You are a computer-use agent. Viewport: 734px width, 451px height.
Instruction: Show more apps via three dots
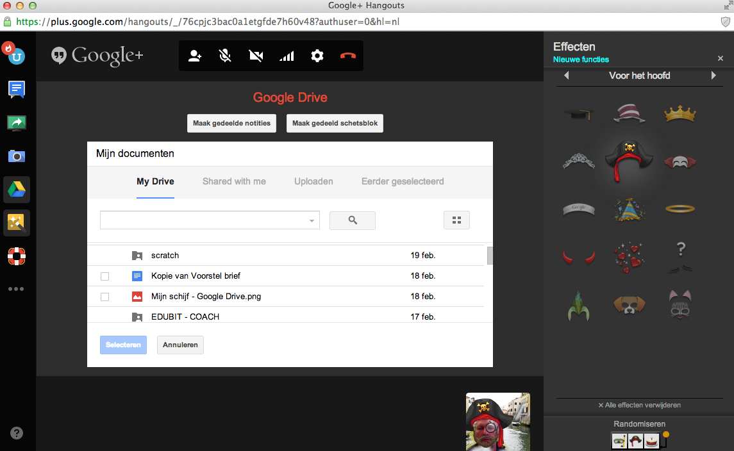(x=16, y=289)
